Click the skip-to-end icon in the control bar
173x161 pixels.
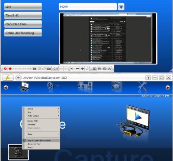29,69
